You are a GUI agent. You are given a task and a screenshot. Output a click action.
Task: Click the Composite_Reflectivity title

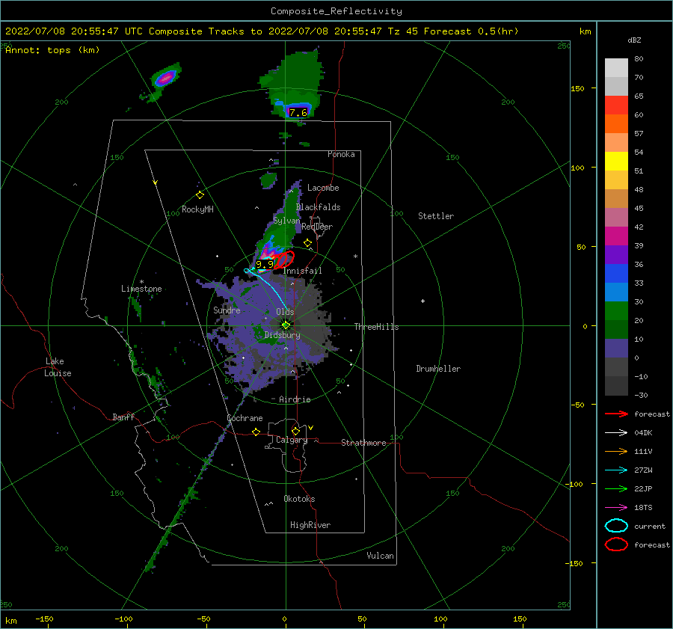[x=336, y=11]
